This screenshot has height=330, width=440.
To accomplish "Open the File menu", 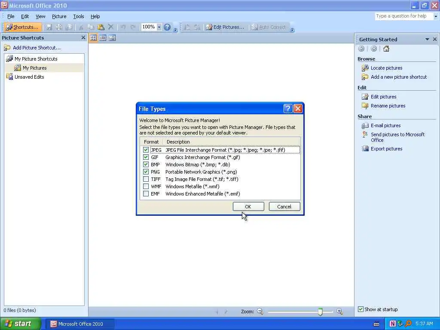I will [11, 16].
